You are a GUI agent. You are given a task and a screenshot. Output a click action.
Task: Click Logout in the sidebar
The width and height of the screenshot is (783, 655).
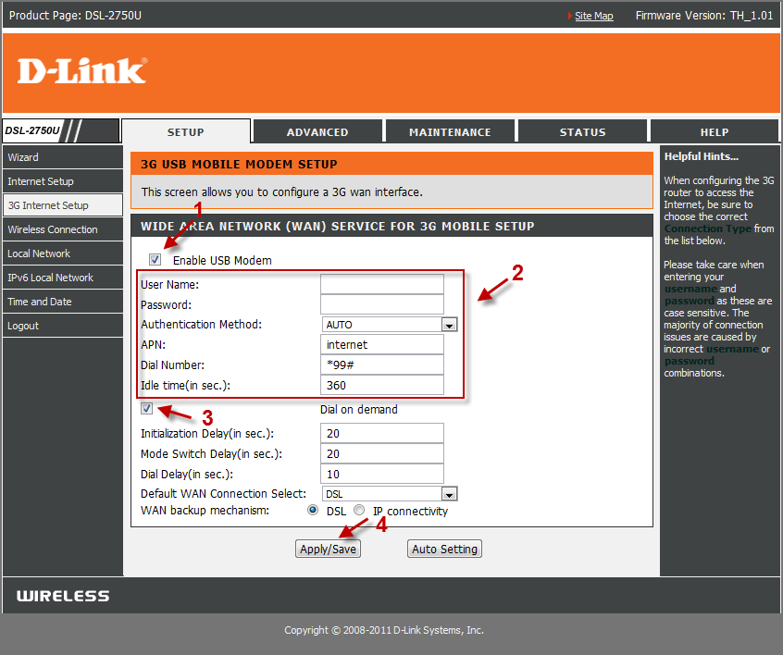tap(63, 326)
